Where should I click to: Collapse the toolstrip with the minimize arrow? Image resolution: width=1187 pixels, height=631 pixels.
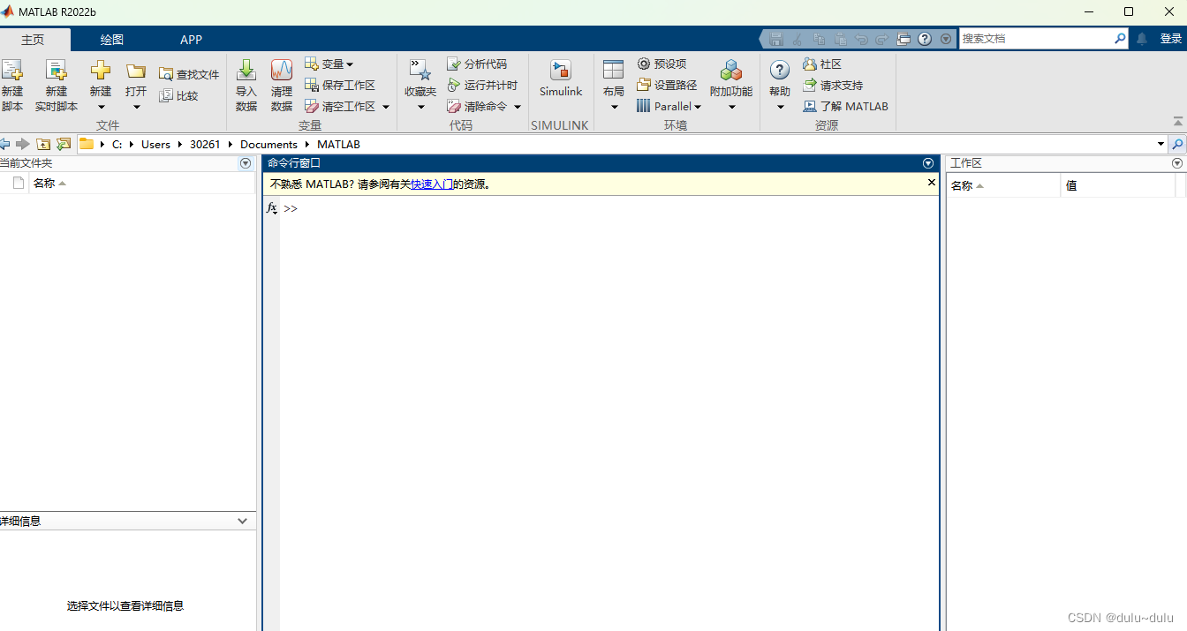1178,121
